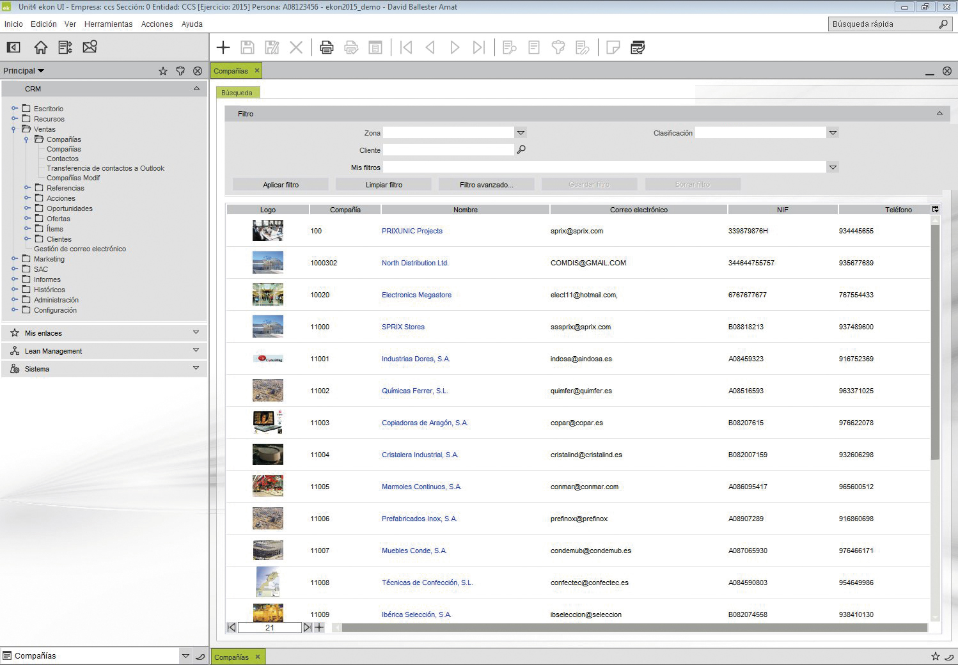
Task: Select the Búsqueda tab
Action: point(237,93)
